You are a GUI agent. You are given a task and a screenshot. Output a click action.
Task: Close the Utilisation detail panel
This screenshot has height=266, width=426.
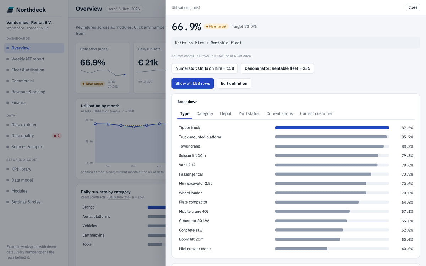(x=413, y=7)
